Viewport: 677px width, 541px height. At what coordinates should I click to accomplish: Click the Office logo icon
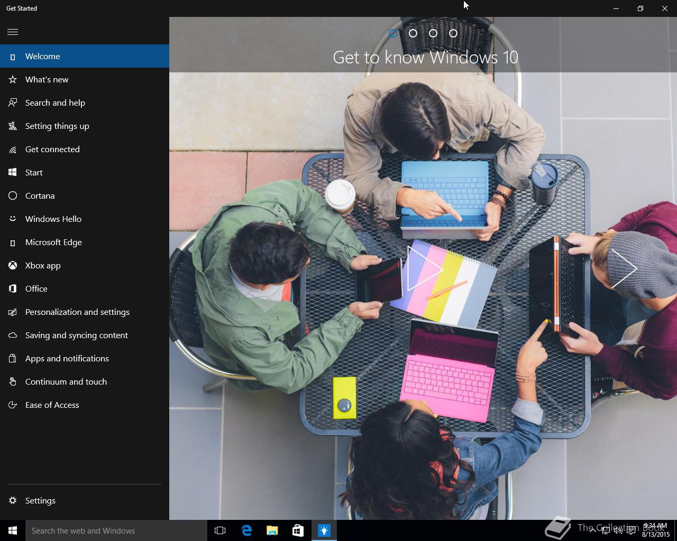point(13,289)
